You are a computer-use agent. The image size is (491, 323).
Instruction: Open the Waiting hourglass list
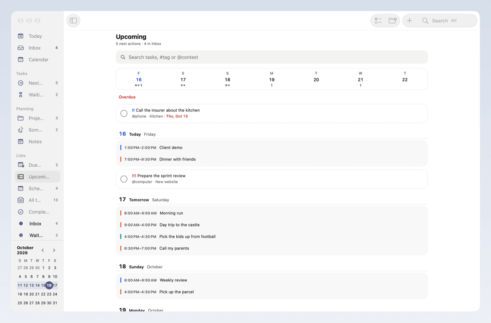tap(37, 95)
